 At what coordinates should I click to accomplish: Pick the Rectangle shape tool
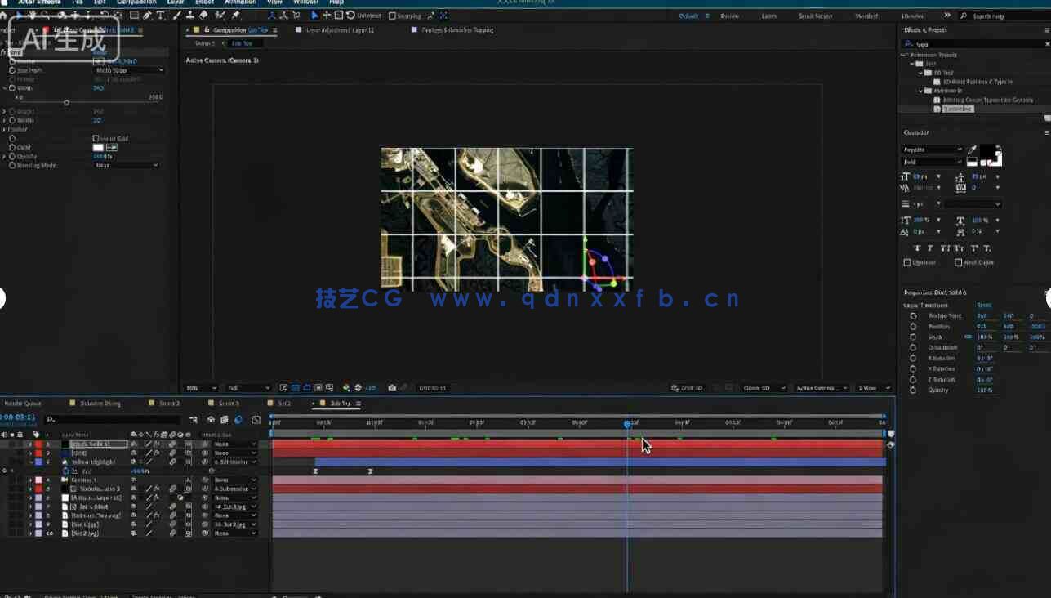click(135, 16)
